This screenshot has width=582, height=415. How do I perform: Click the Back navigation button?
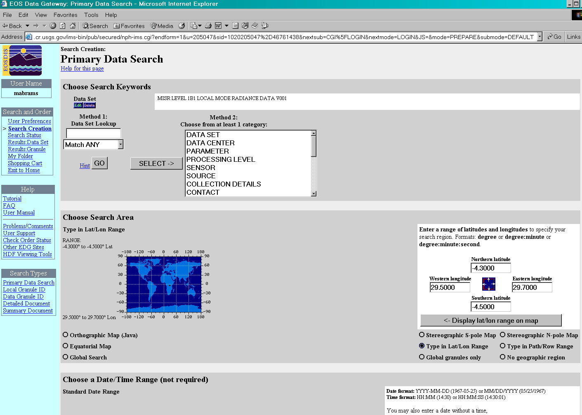click(x=12, y=26)
